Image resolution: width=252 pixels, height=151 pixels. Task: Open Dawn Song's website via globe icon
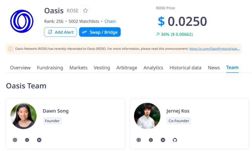[x=15, y=140]
